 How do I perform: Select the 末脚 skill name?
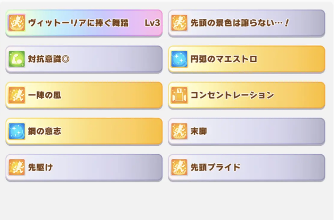click(x=198, y=131)
